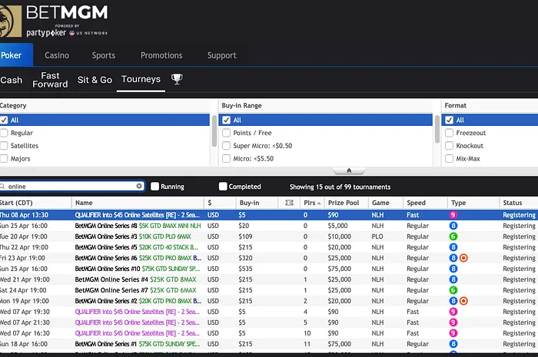Image resolution: width=538 pixels, height=357 pixels.
Task: Open the trophy icon tab
Action: point(177,79)
